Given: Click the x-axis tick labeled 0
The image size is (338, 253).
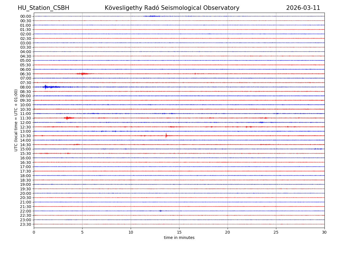Looking at the screenshot, I should pyautogui.click(x=34, y=232).
